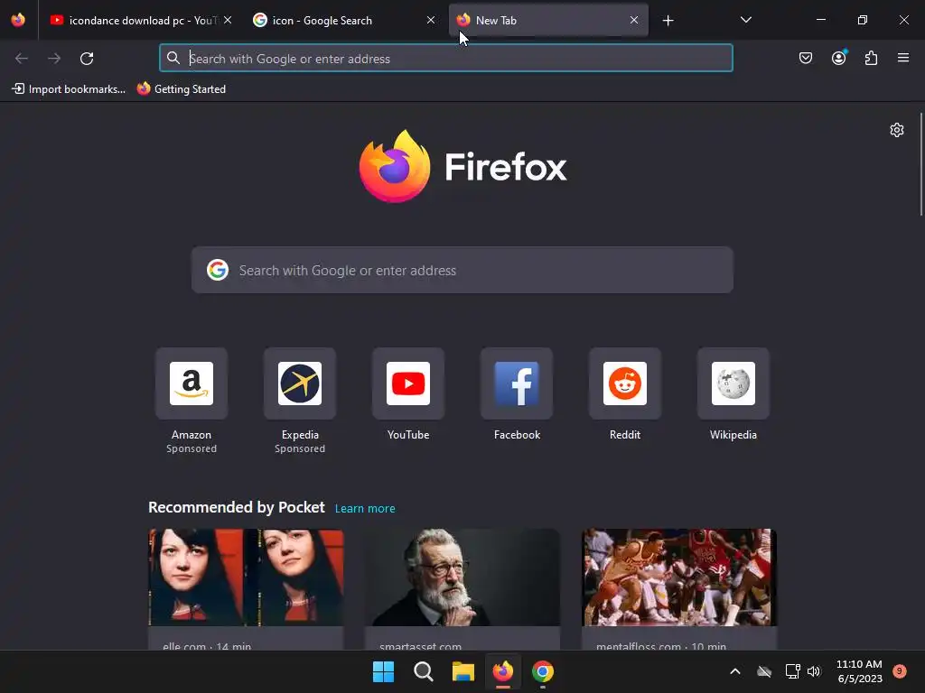The width and height of the screenshot is (925, 693).
Task: Click the OneDrive cloud tray icon
Action: tap(764, 671)
